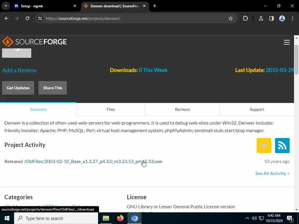The image size is (299, 224).
Task: Toggle the side panel icon
Action: pyautogui.click(x=272, y=18)
